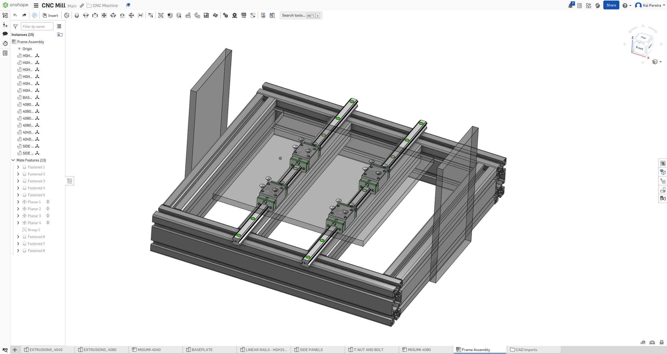Select the Origin tree item
This screenshot has height=354, width=667.
(27, 49)
